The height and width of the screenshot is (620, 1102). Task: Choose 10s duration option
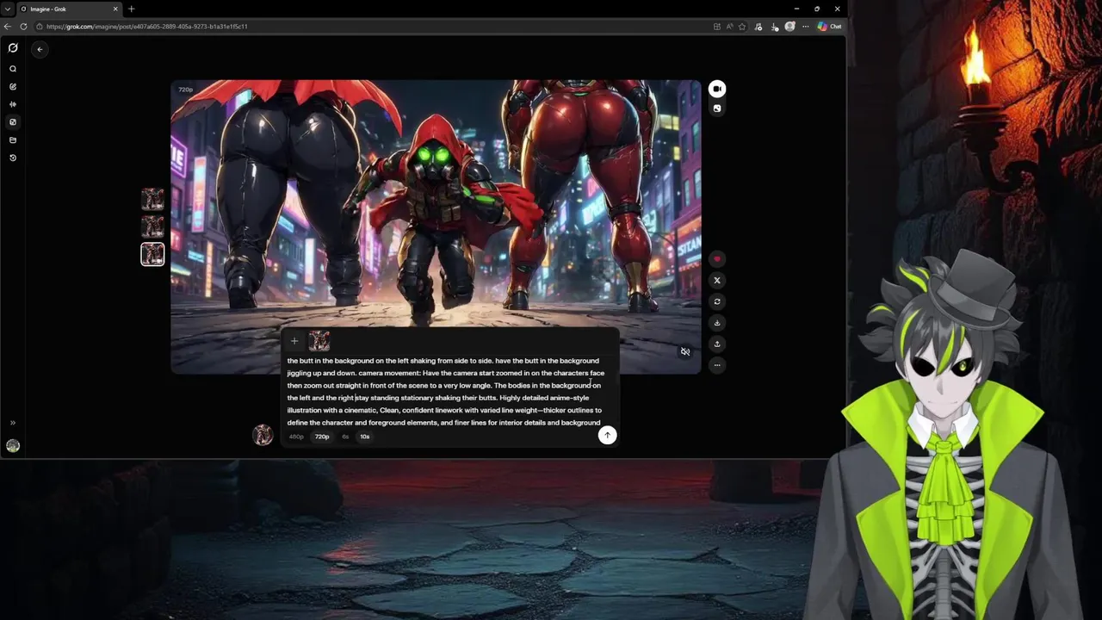coord(365,437)
